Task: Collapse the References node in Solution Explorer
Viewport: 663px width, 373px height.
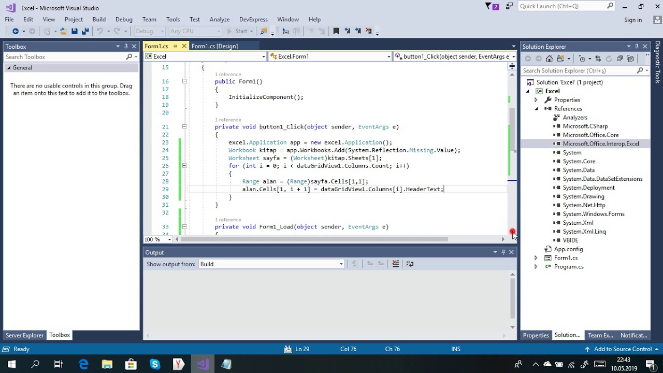Action: pos(536,109)
